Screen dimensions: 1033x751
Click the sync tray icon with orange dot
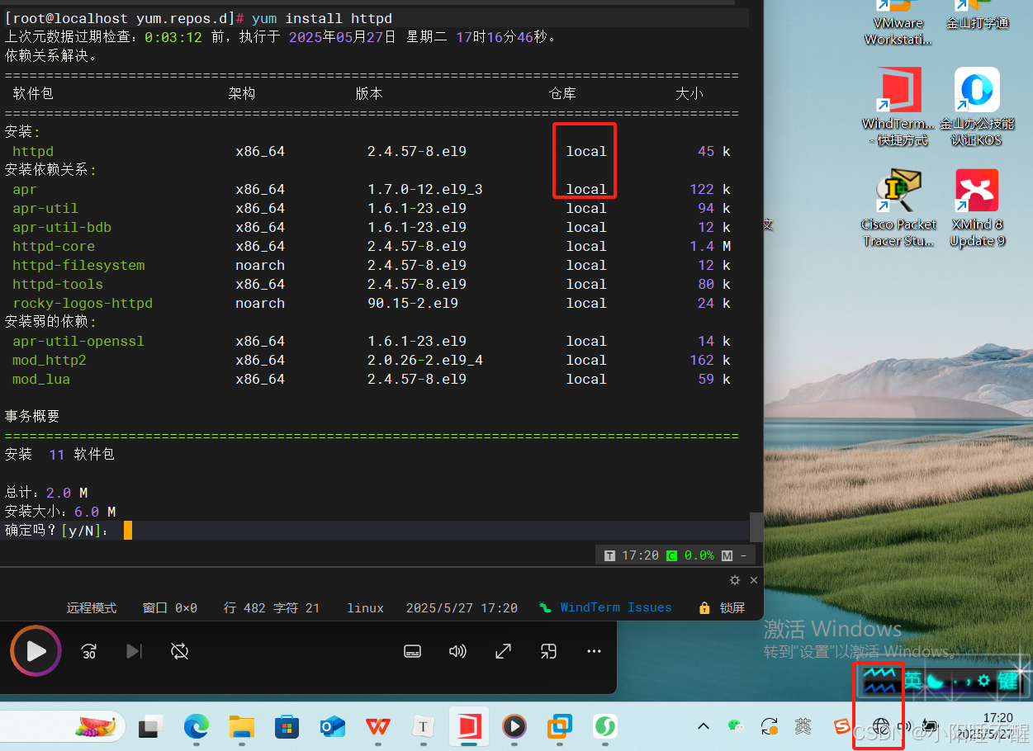[769, 726]
